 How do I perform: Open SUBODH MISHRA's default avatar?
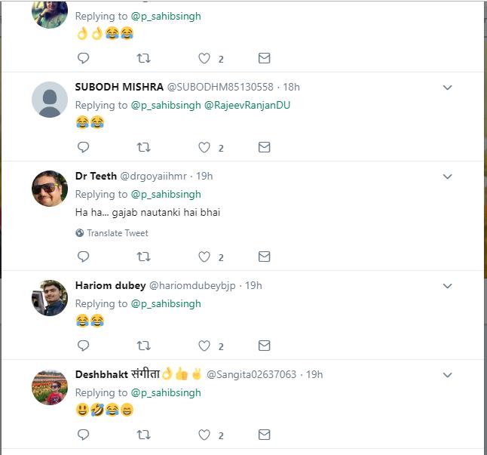(50, 100)
